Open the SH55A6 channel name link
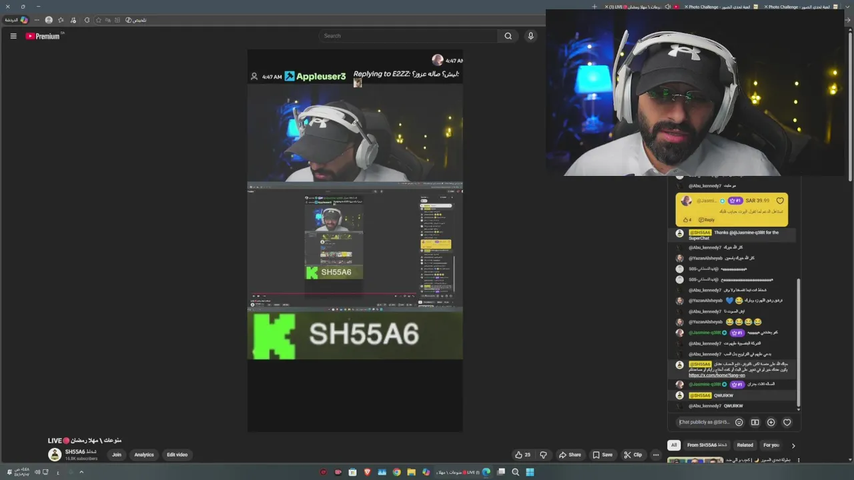Viewport: 854px width, 480px height. (x=80, y=452)
